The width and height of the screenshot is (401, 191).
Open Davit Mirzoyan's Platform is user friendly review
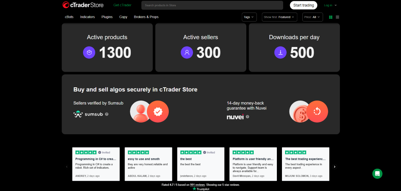click(x=253, y=164)
